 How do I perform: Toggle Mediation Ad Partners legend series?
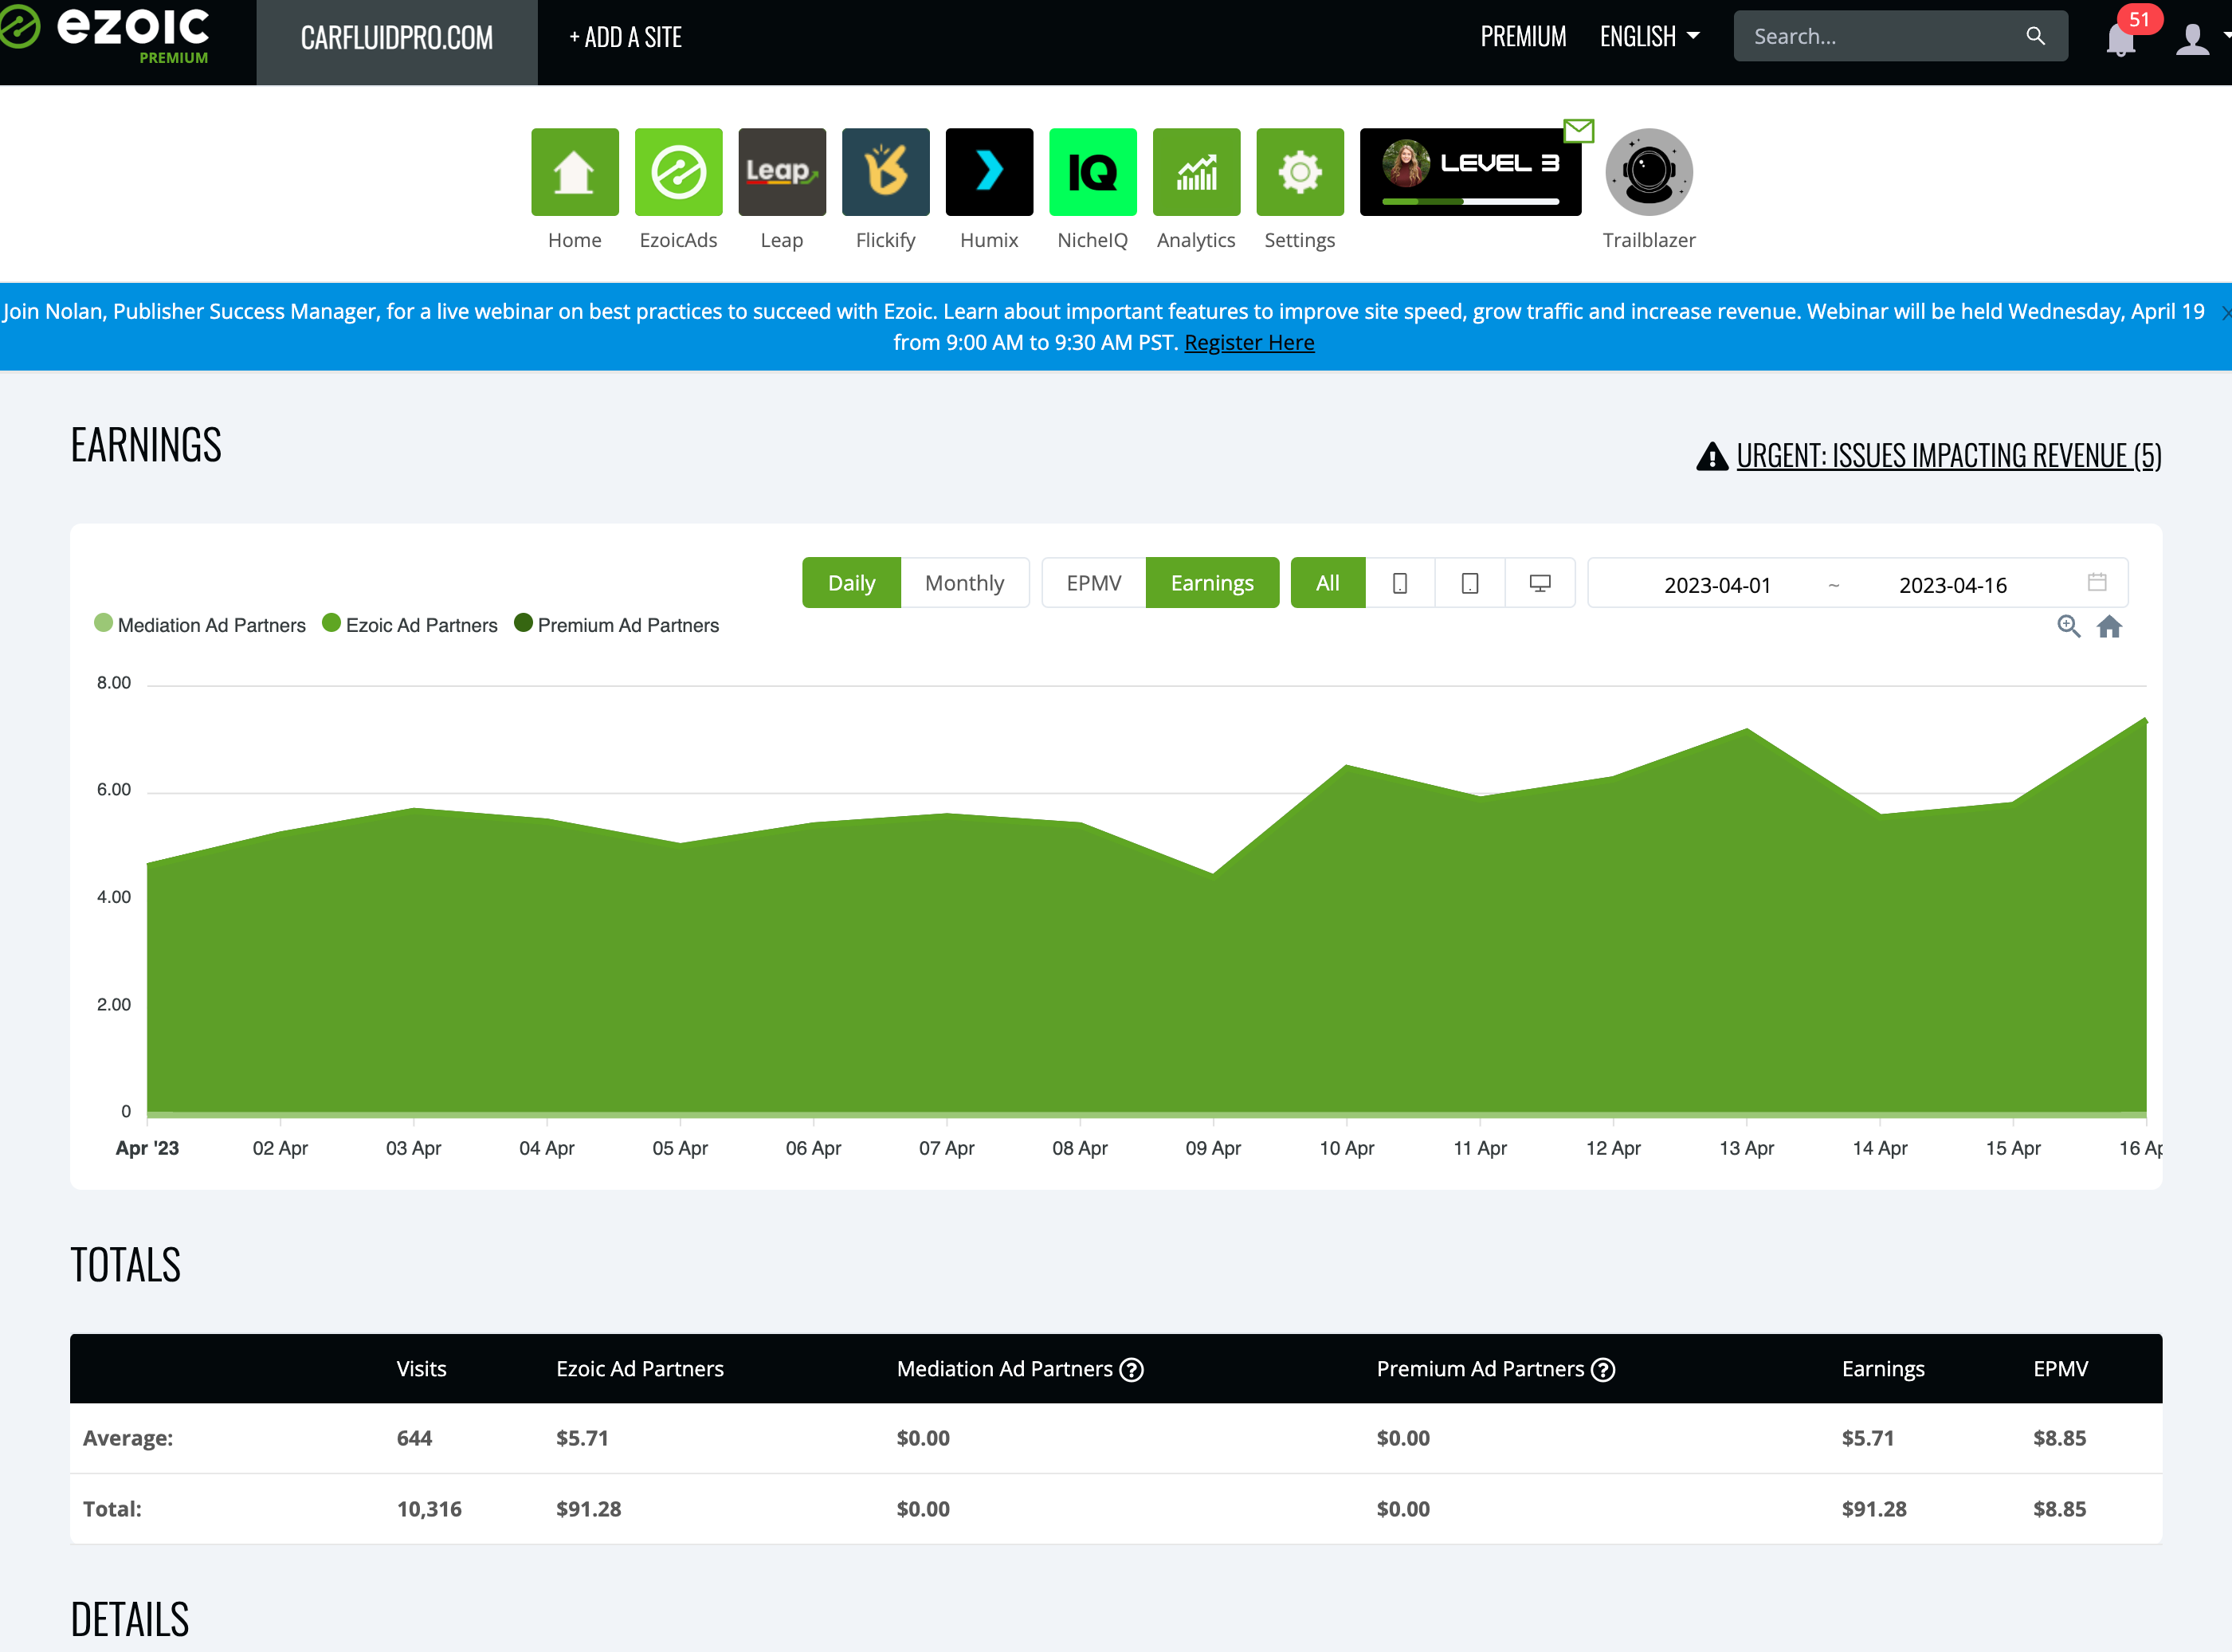coord(200,625)
